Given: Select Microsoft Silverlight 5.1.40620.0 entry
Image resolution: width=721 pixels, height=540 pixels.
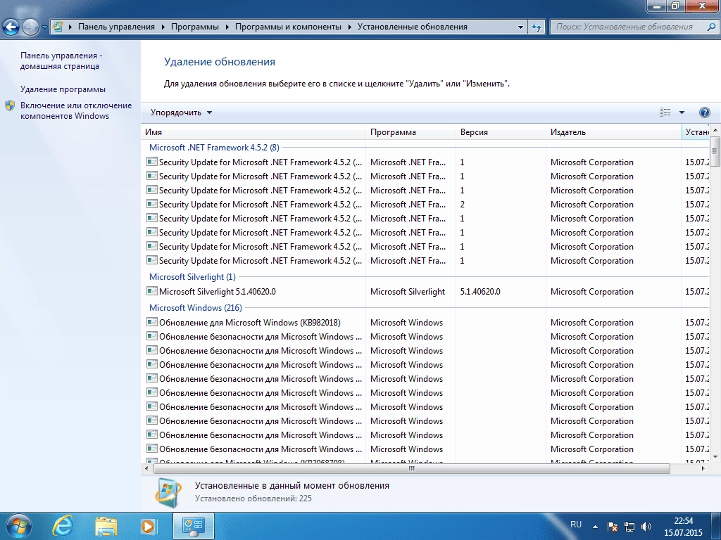Looking at the screenshot, I should pos(217,292).
